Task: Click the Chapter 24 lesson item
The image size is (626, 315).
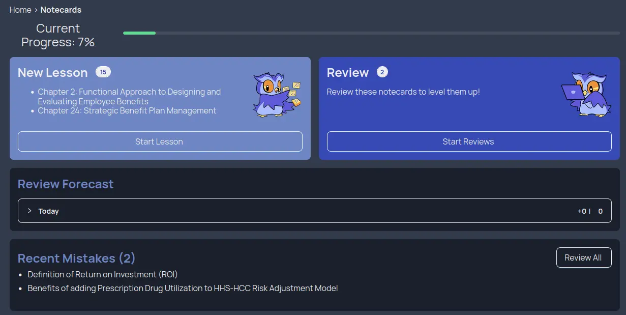Action: pyautogui.click(x=126, y=110)
